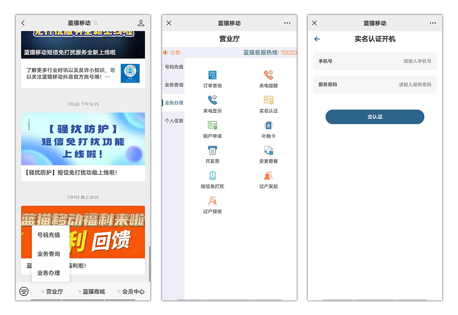This screenshot has height=315, width=458.
Task: Expand the 营业厅 bottom menu
Action: pyautogui.click(x=52, y=291)
